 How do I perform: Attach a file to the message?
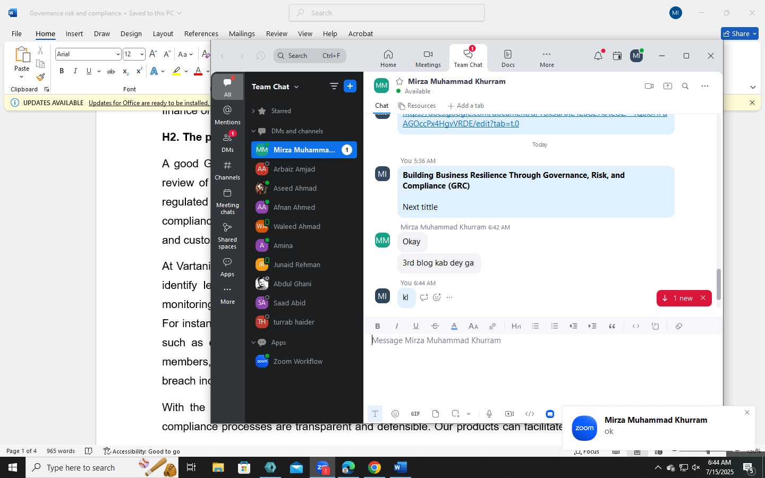(x=435, y=414)
